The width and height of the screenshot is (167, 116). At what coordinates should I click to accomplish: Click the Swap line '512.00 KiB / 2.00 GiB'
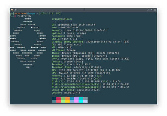(76, 79)
